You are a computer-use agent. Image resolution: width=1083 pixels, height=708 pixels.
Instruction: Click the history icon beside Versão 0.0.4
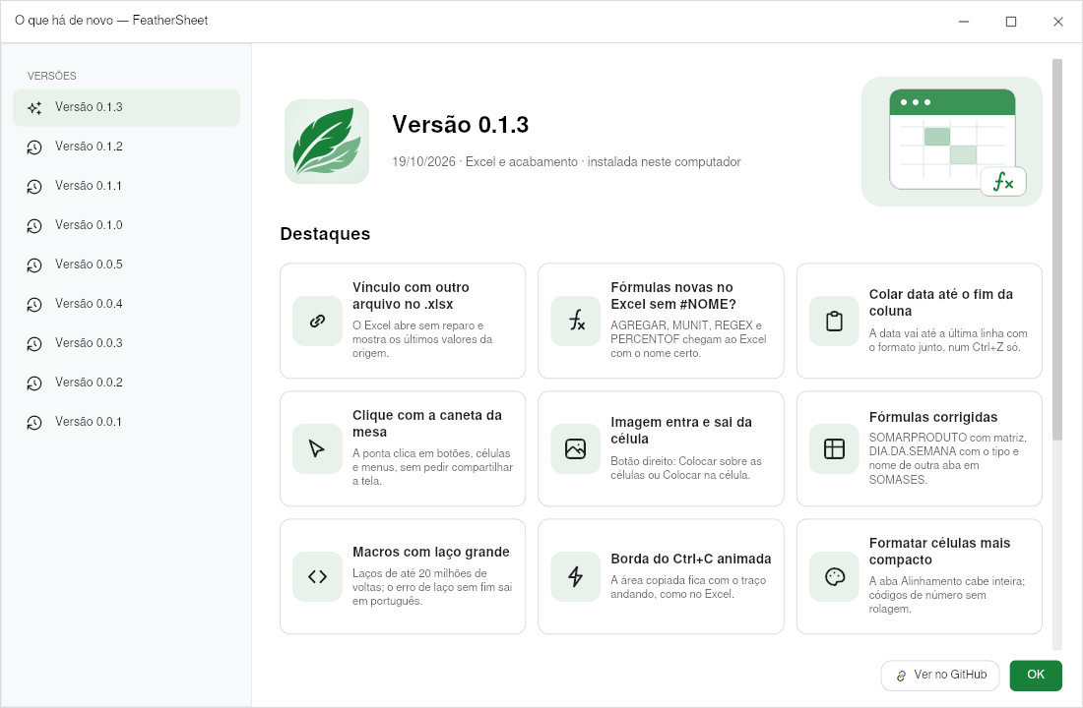34,304
